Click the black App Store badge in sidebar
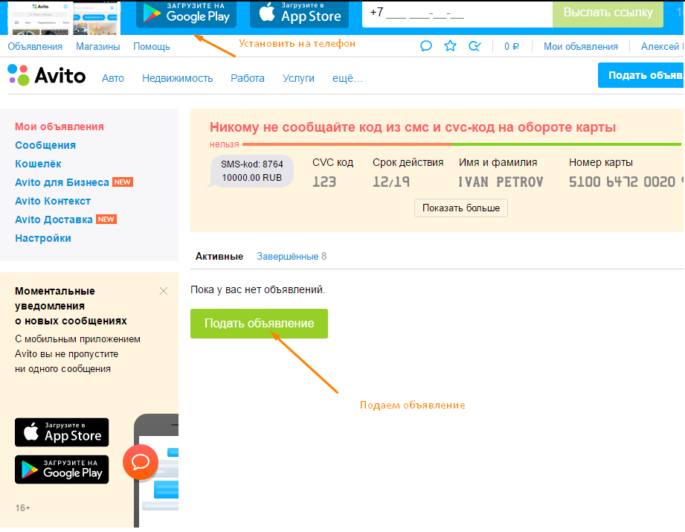Screen dimensions: 685x532 [x=62, y=432]
